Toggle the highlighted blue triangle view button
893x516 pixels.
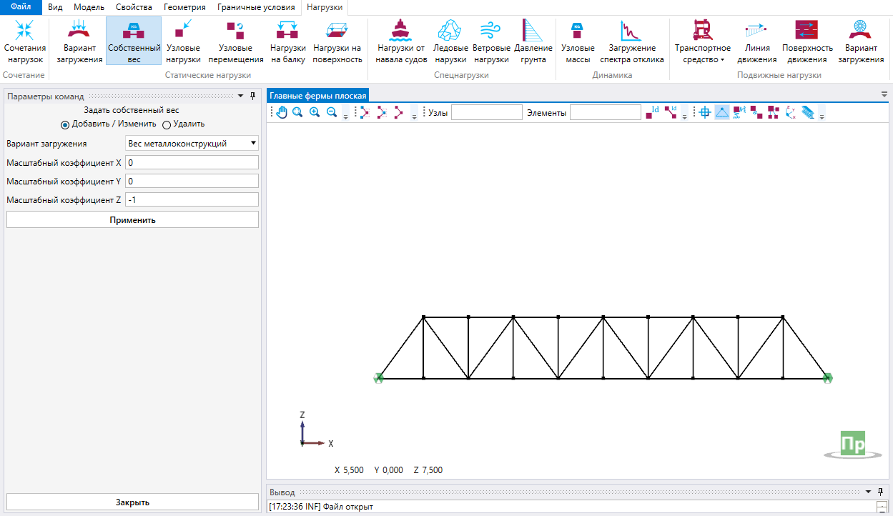722,112
